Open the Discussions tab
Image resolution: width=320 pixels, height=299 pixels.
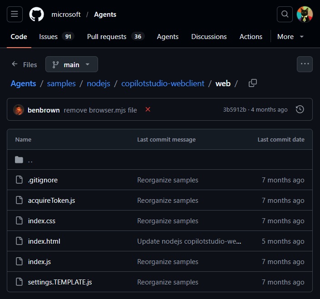pyautogui.click(x=209, y=37)
